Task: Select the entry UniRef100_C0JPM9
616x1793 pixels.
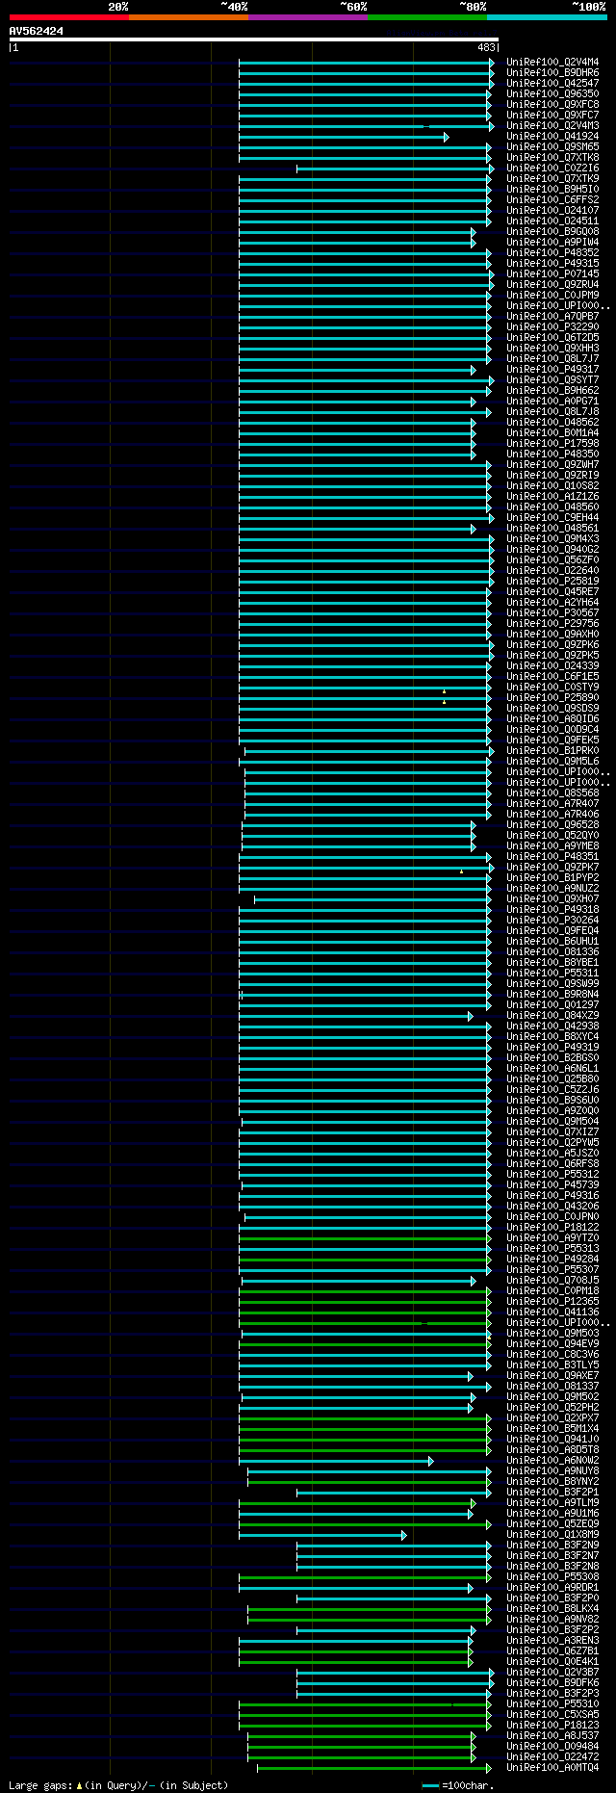Action: click(552, 296)
